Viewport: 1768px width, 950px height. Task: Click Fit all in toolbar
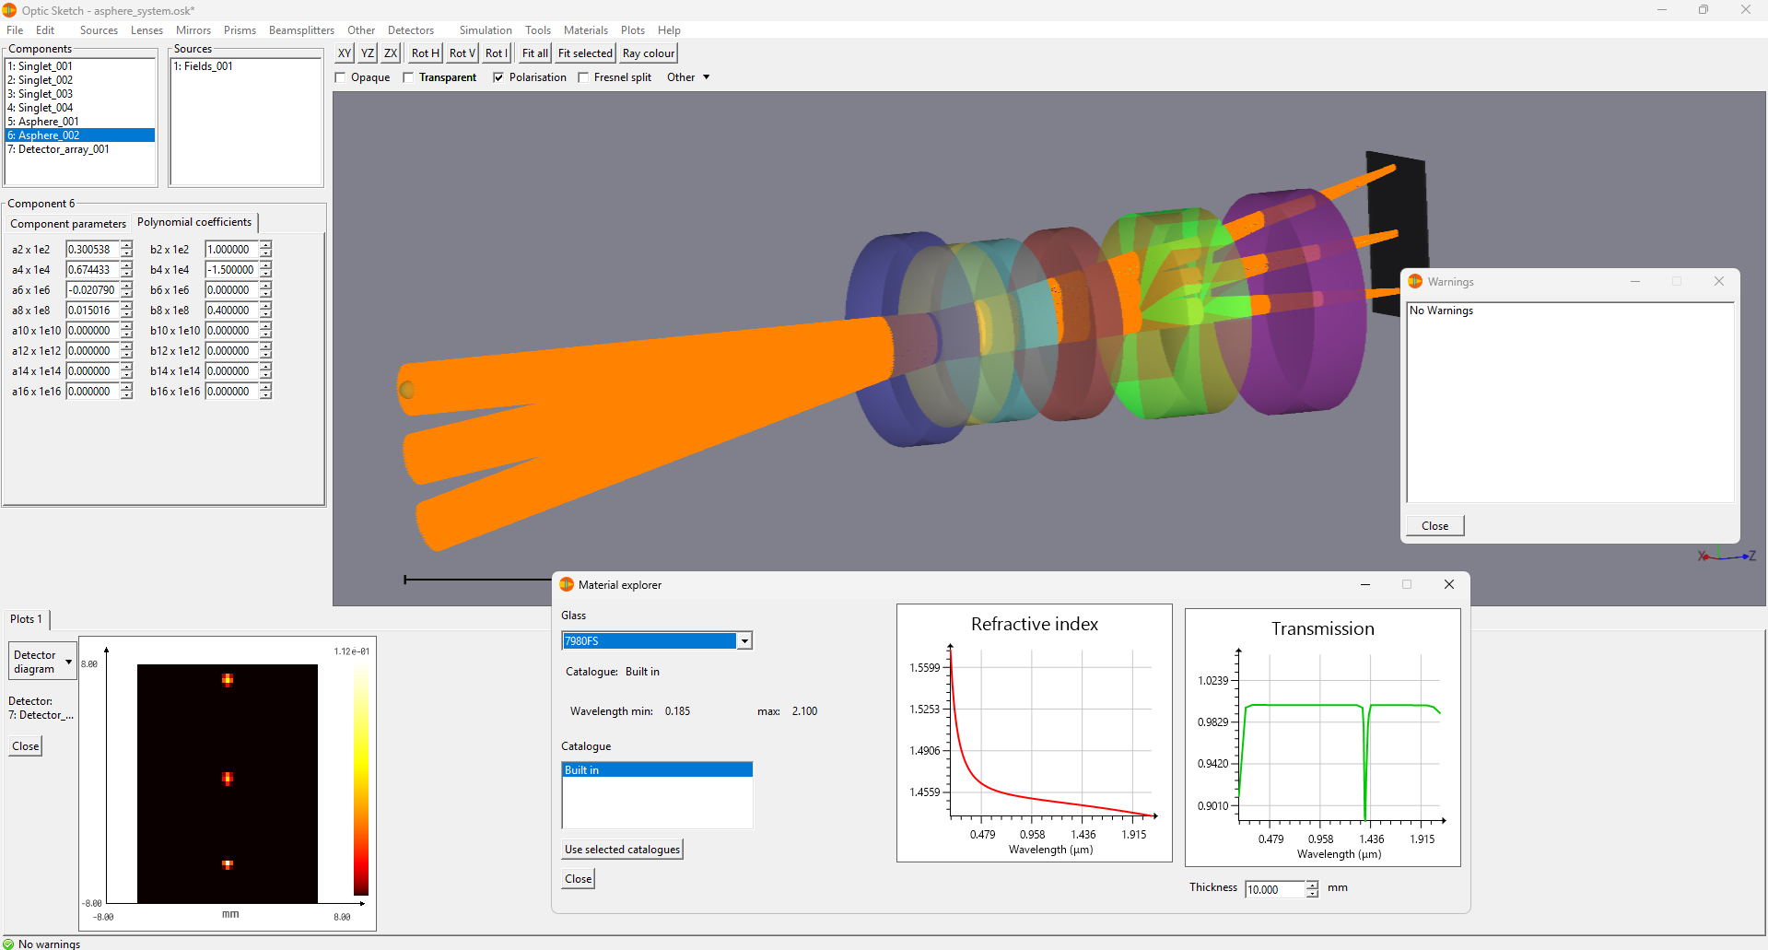point(534,53)
